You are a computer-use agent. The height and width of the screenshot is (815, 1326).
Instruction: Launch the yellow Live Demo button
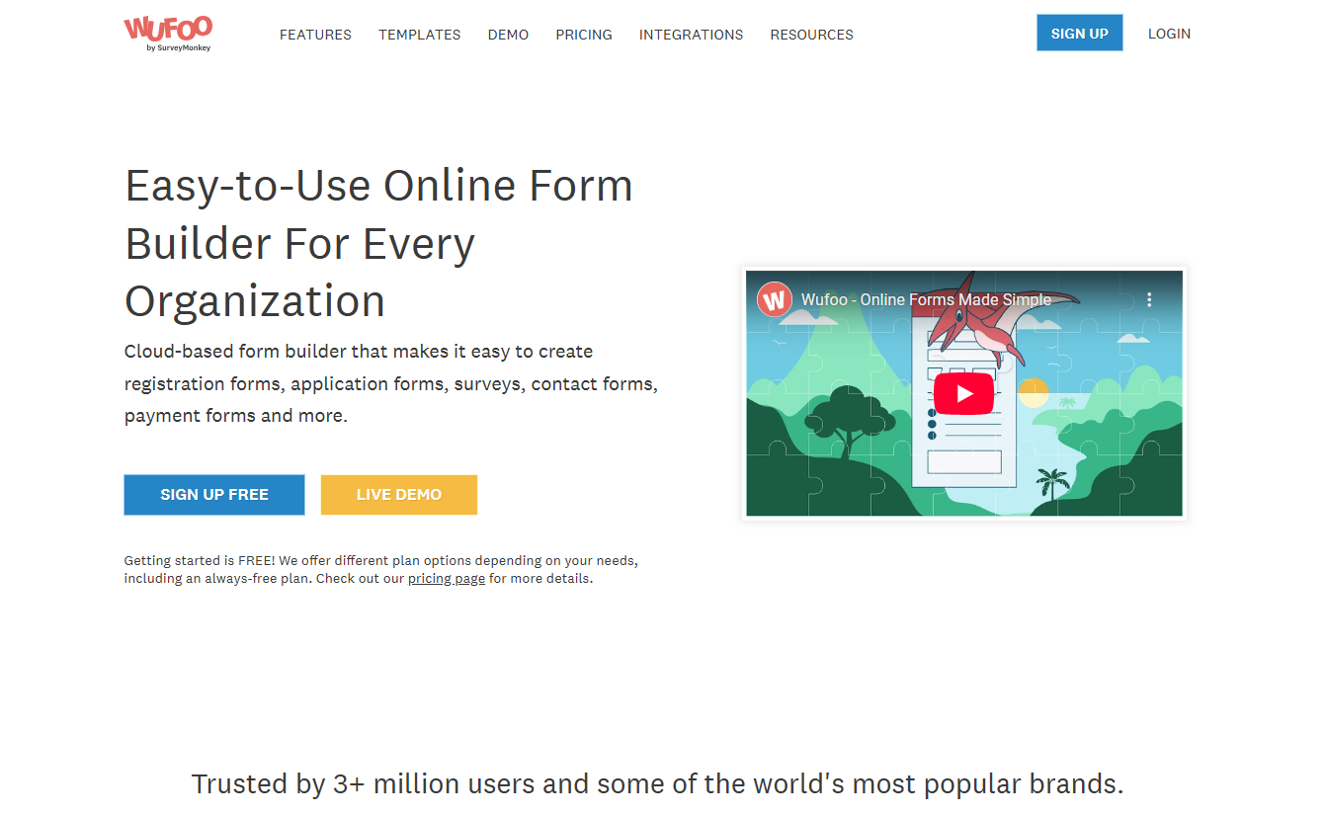click(x=399, y=495)
